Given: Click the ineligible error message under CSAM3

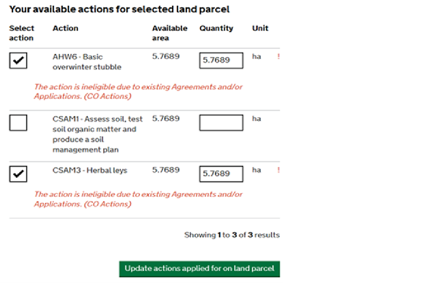Looking at the screenshot, I should (x=138, y=199).
